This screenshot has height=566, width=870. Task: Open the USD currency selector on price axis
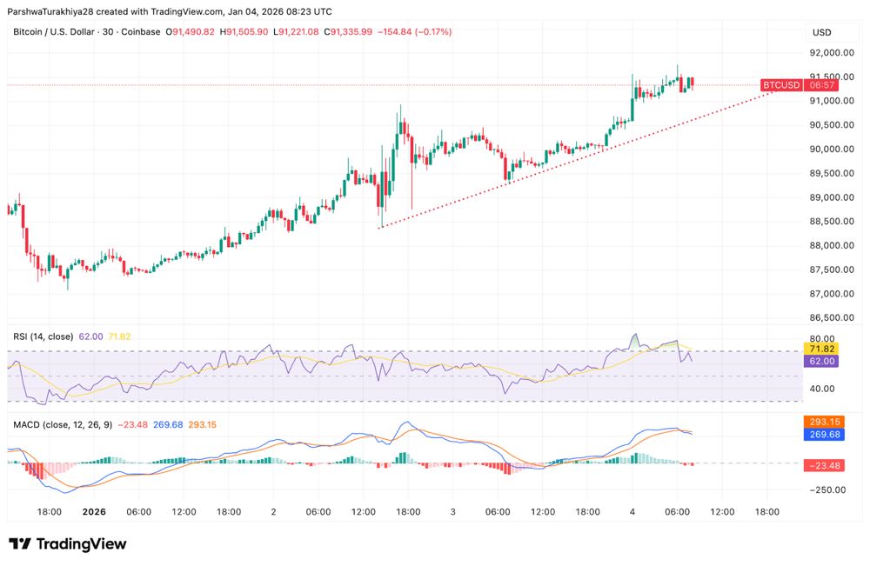(822, 33)
